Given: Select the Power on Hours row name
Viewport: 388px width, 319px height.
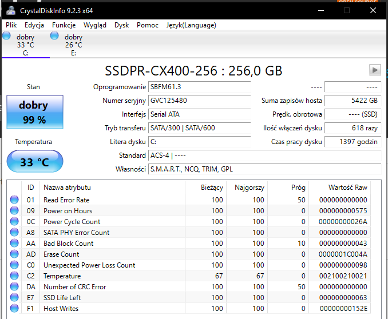Looking at the screenshot, I should pyautogui.click(x=68, y=211).
